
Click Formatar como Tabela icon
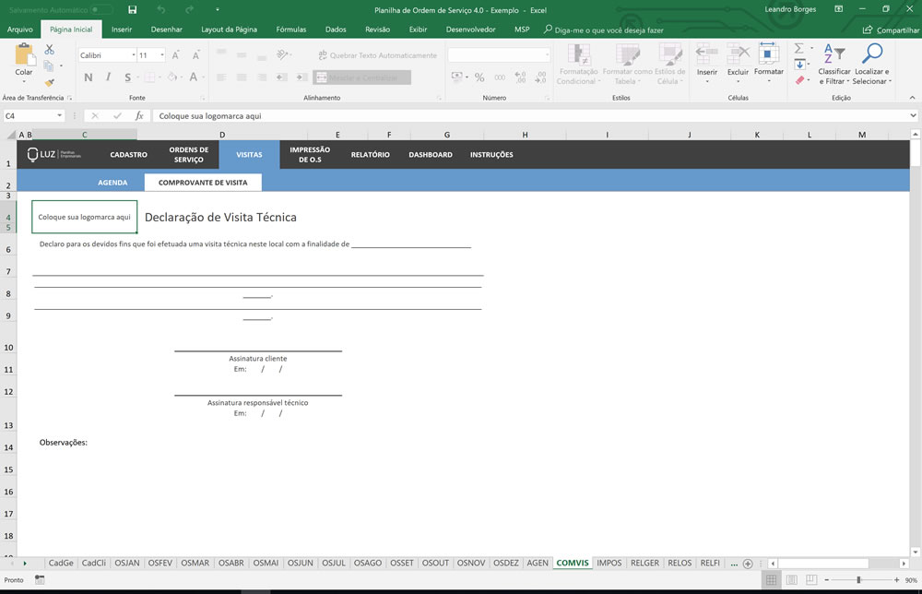tap(627, 65)
